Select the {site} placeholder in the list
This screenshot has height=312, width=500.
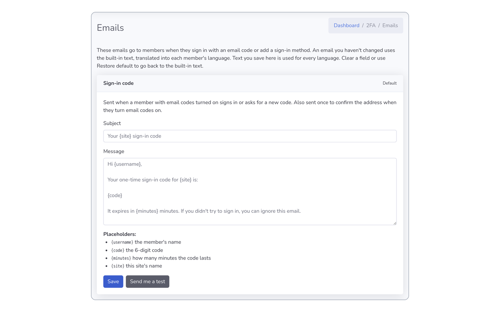118,266
